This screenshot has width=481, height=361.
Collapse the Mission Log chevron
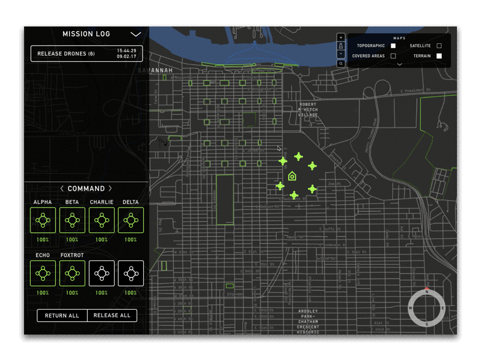(x=136, y=34)
